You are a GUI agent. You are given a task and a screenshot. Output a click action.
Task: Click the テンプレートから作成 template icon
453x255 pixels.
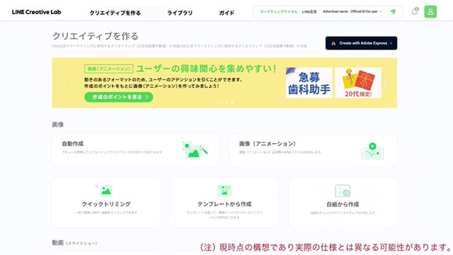coord(224,191)
